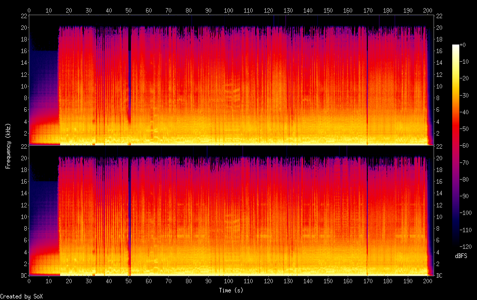Viewport: 477px width, 300px height.
Task: Pick the 0 second tick on bottom time axis
Action: click(x=29, y=281)
